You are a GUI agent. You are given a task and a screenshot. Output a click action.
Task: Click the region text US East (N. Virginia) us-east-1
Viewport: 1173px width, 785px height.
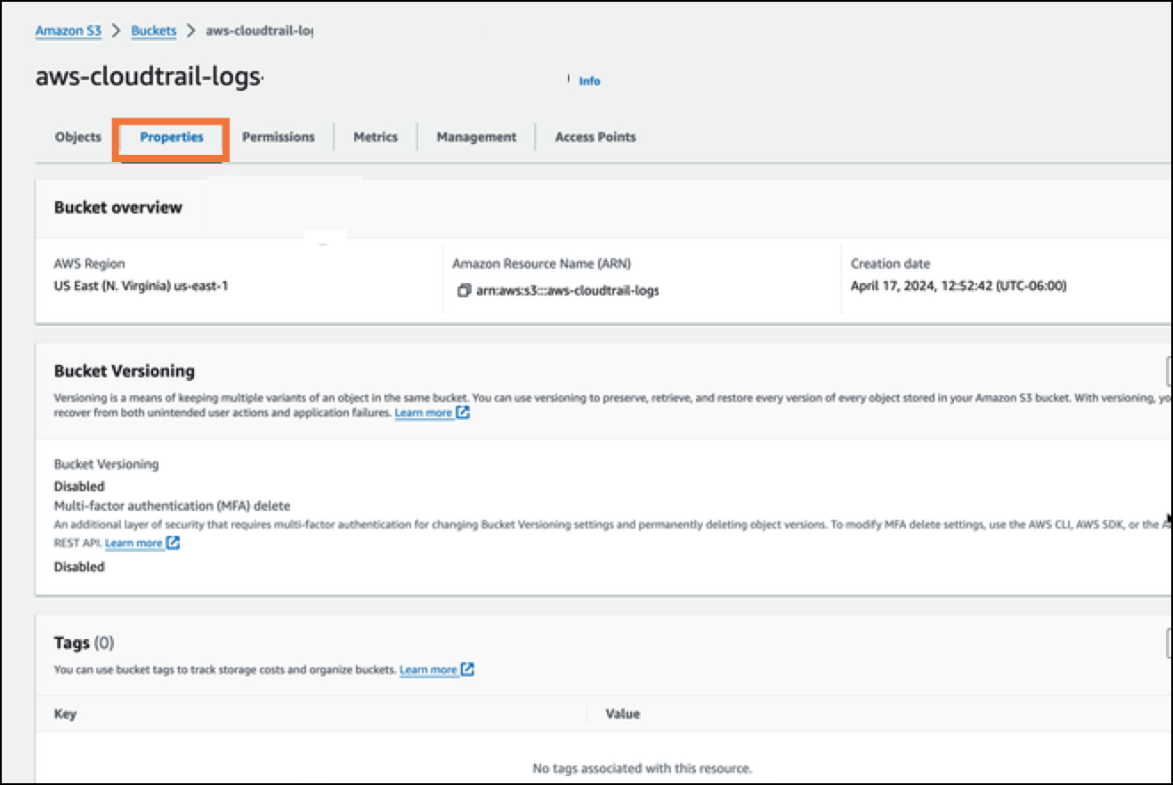(x=142, y=287)
